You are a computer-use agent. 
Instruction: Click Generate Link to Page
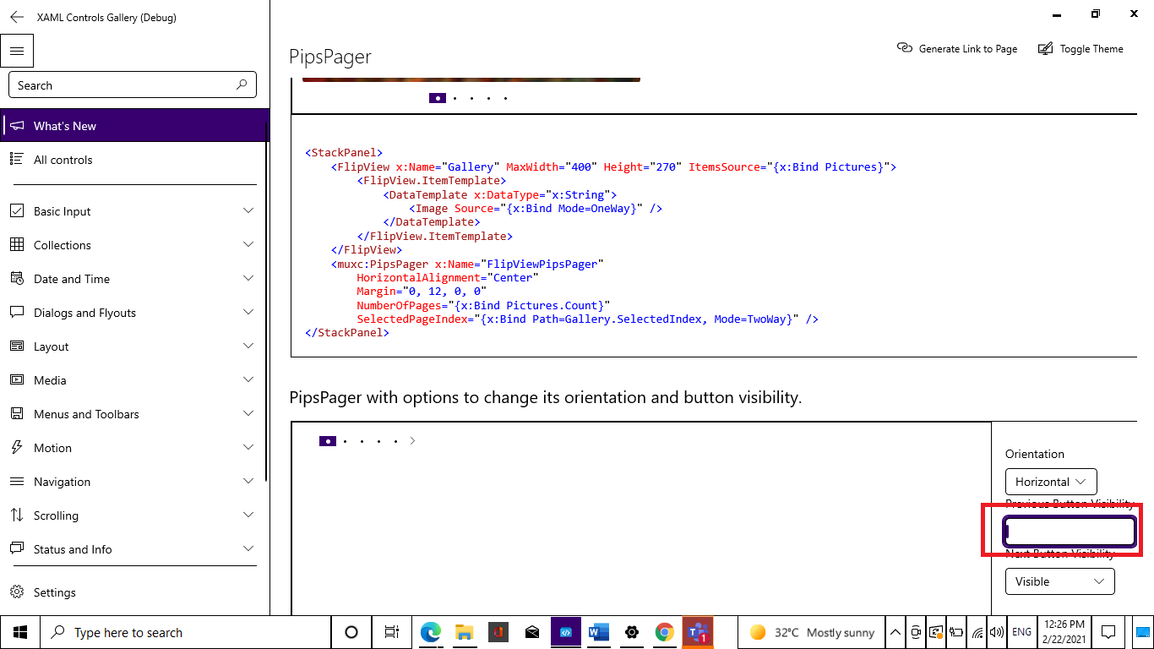957,48
